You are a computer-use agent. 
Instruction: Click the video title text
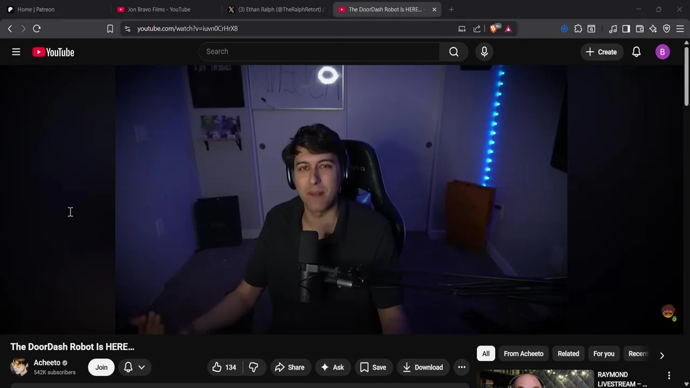(x=72, y=347)
